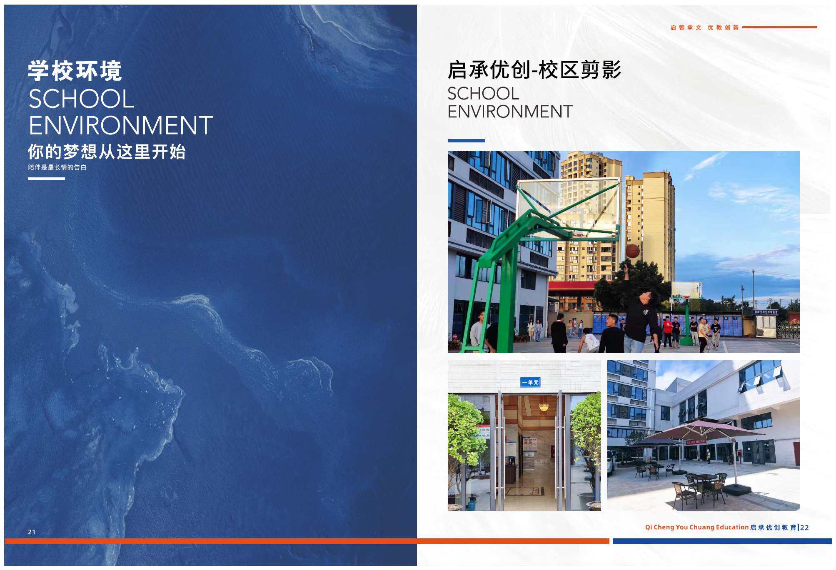Screen dimensions: 836x570
Task: Click the courtyard patio umbrella photo
Action: pos(703,435)
